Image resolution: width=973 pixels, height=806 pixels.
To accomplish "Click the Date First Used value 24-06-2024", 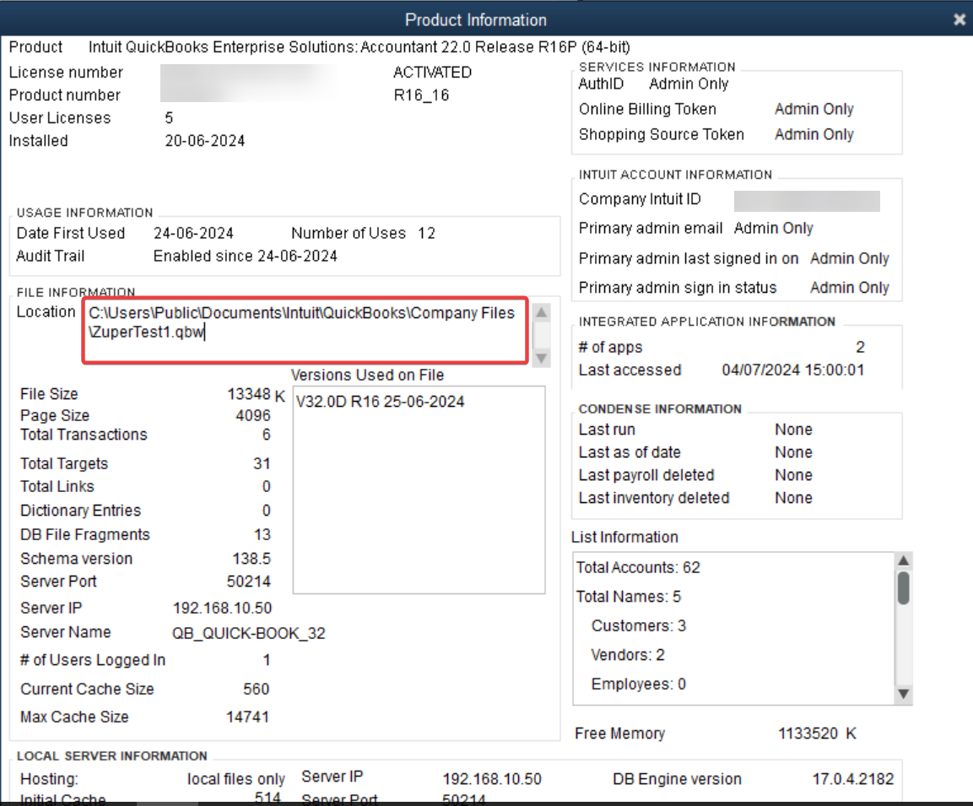I will click(x=193, y=233).
